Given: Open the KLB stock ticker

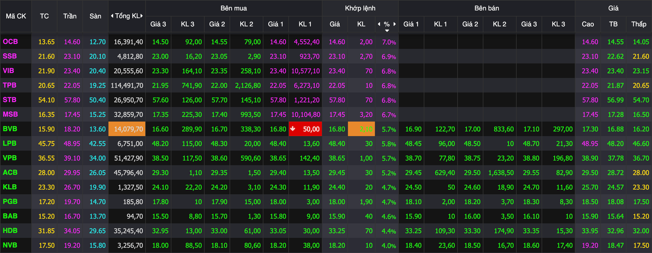Looking at the screenshot, I should pos(10,187).
